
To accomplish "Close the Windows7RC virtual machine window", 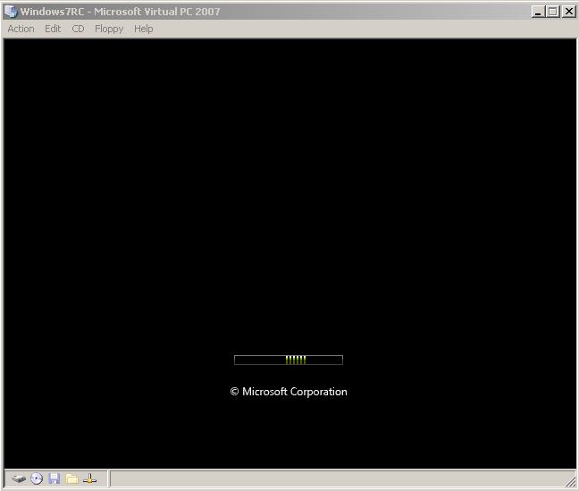I will pyautogui.click(x=569, y=12).
